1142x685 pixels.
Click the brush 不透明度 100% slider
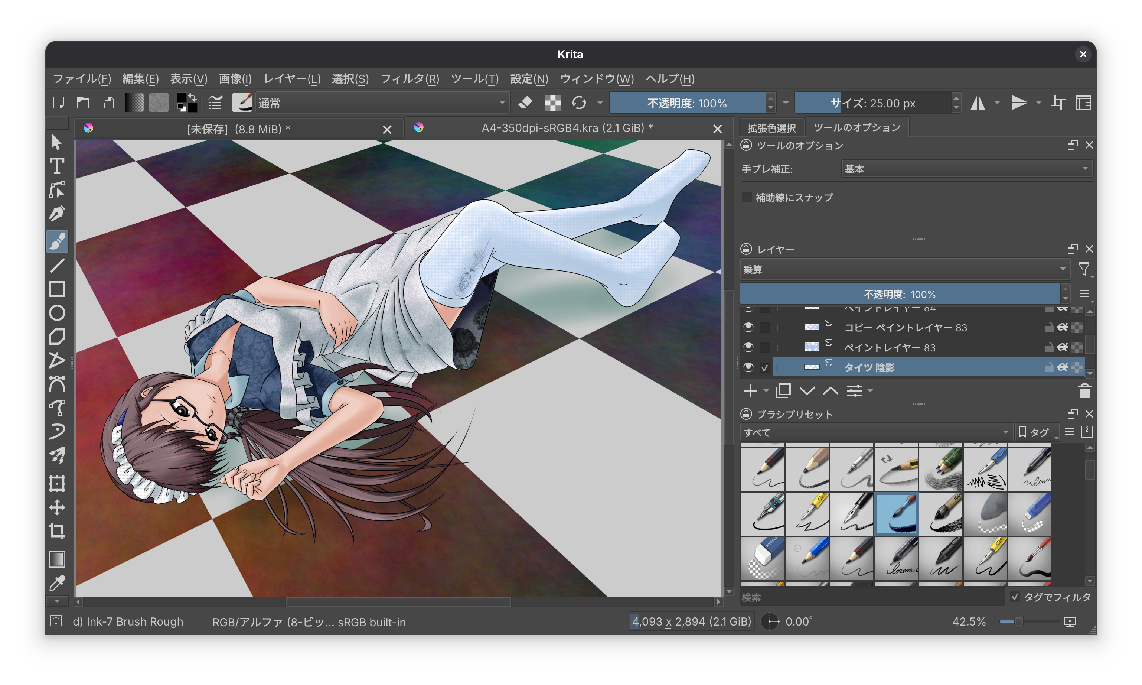[x=687, y=103]
